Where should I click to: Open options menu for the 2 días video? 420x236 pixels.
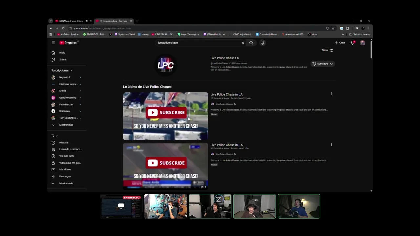pyautogui.click(x=331, y=144)
